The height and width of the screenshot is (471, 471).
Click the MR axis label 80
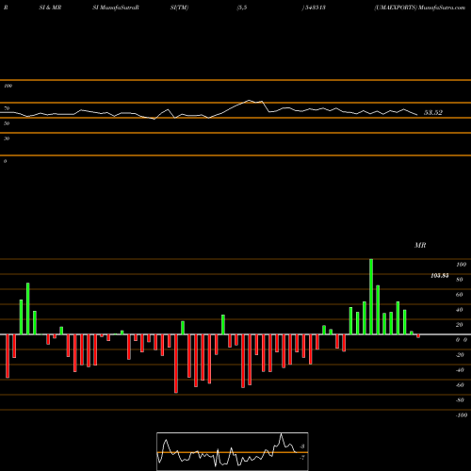point(460,280)
